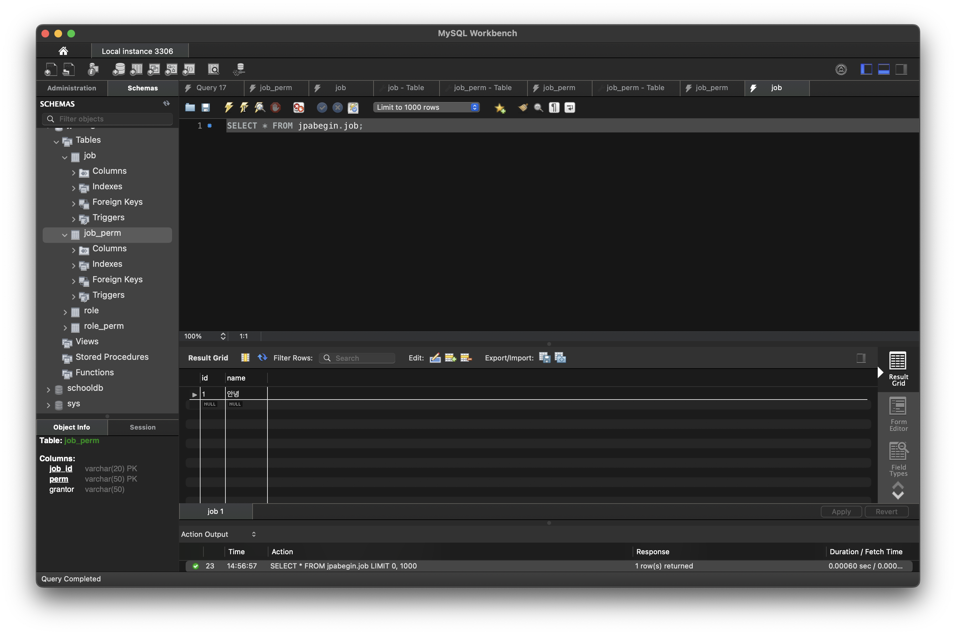Open the Query 17 editor tab
This screenshot has height=635, width=956.
211,88
